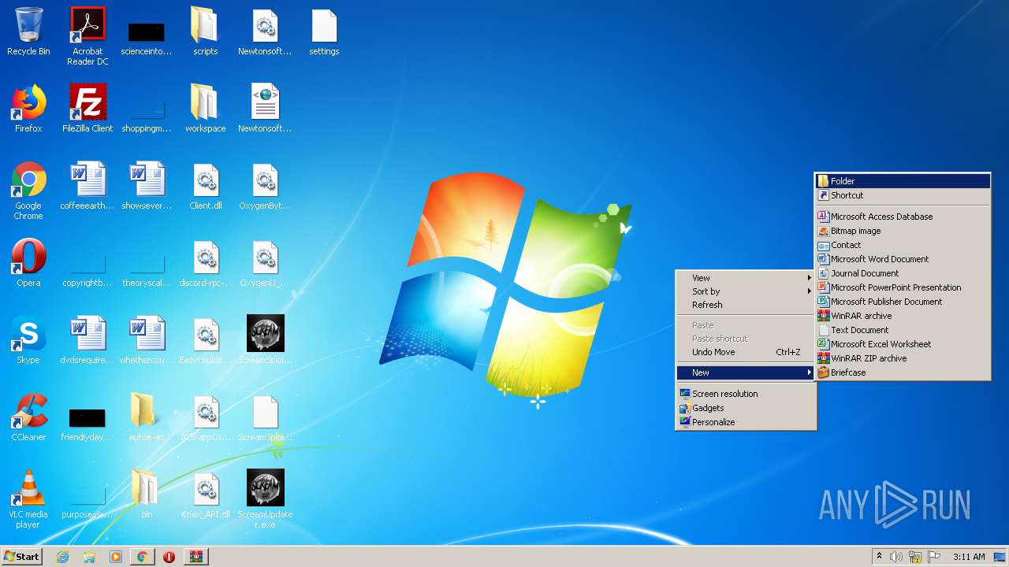Select the settings file icon
Image resolution: width=1009 pixels, height=567 pixels.
[x=324, y=32]
